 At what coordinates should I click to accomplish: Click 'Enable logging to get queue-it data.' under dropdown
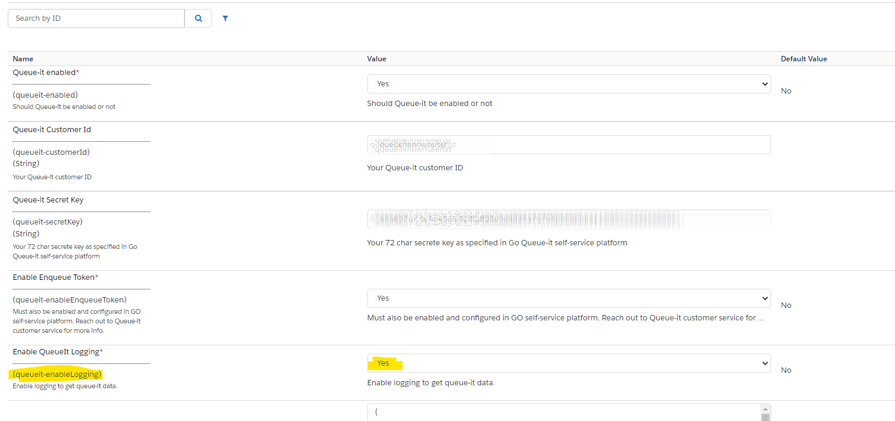click(431, 383)
